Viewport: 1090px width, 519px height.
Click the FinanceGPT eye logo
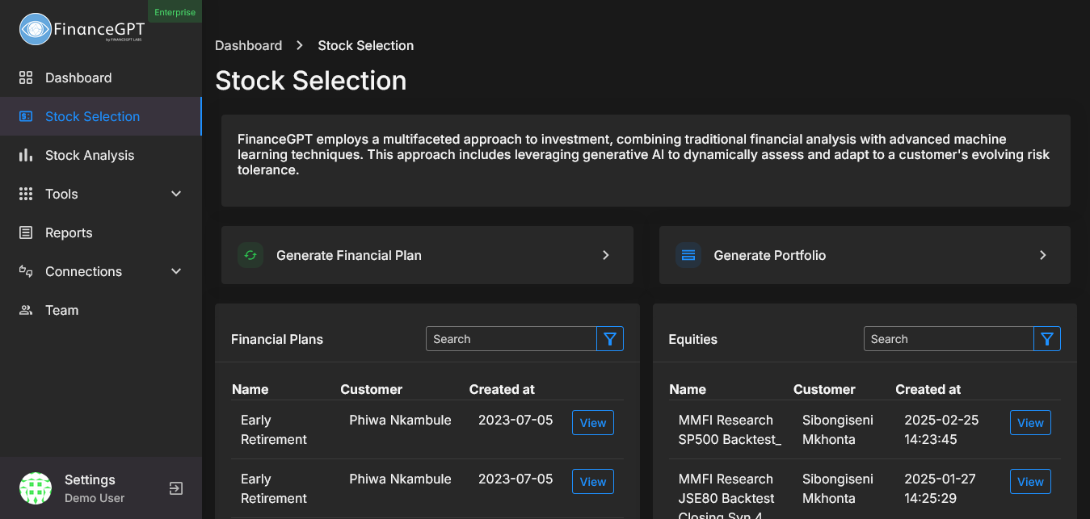(x=35, y=29)
